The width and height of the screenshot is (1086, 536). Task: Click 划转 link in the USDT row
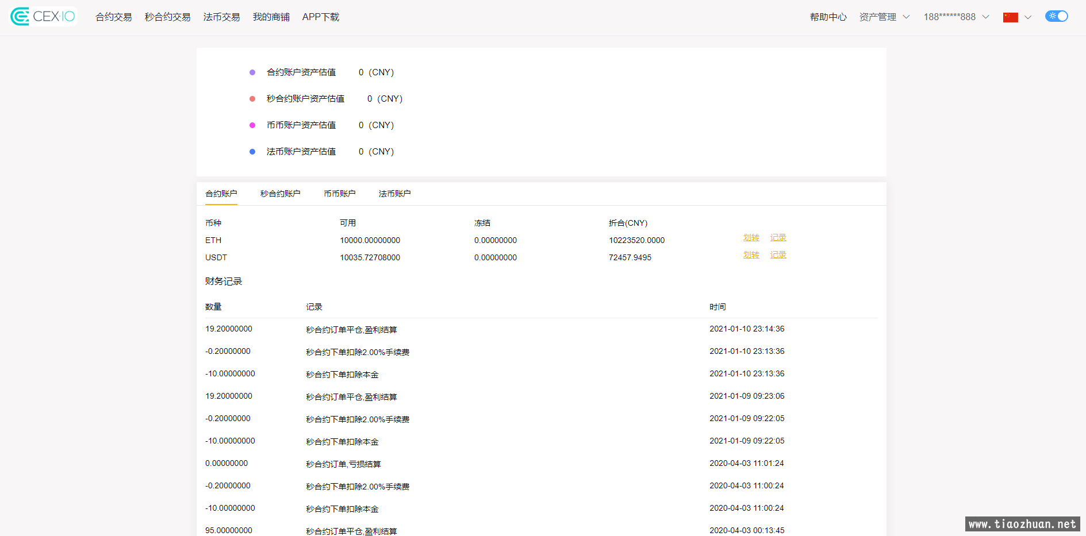(x=751, y=255)
